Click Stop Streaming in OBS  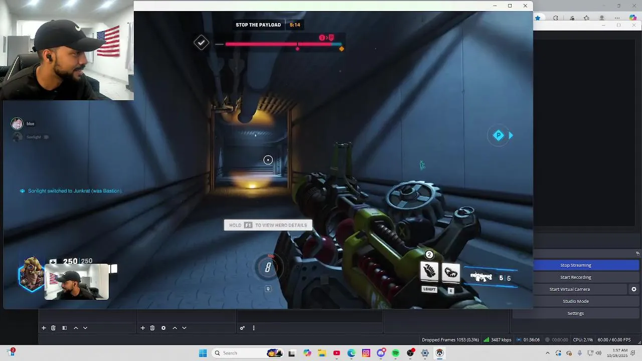tap(576, 265)
